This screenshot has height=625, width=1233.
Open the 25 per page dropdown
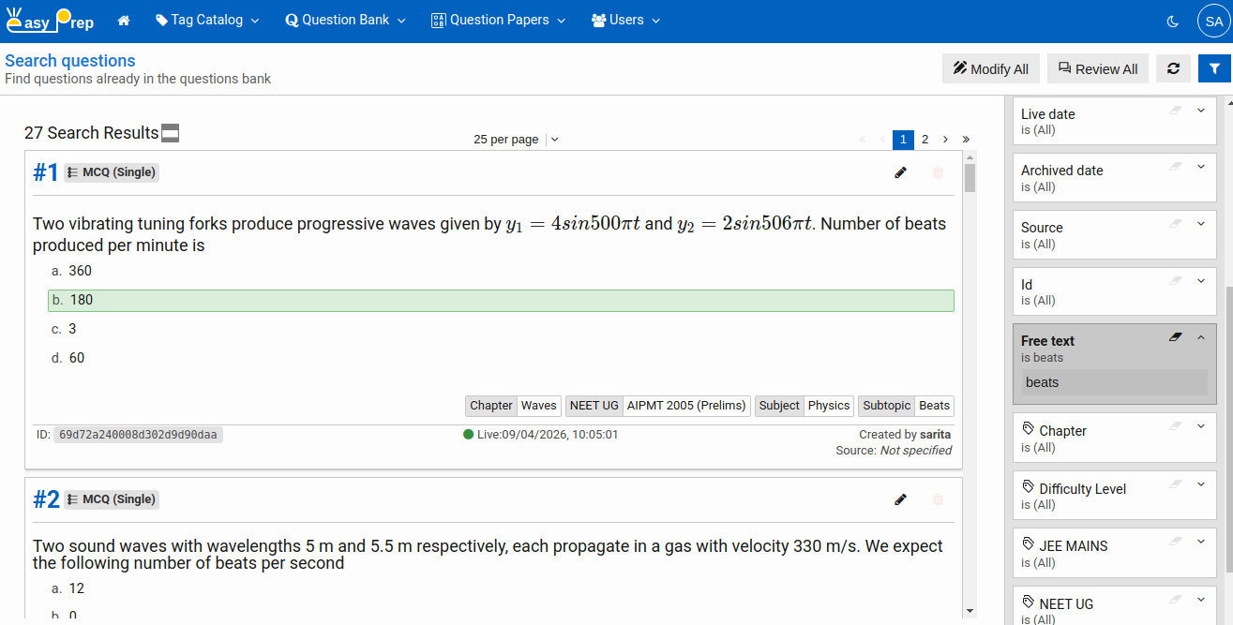coord(516,140)
